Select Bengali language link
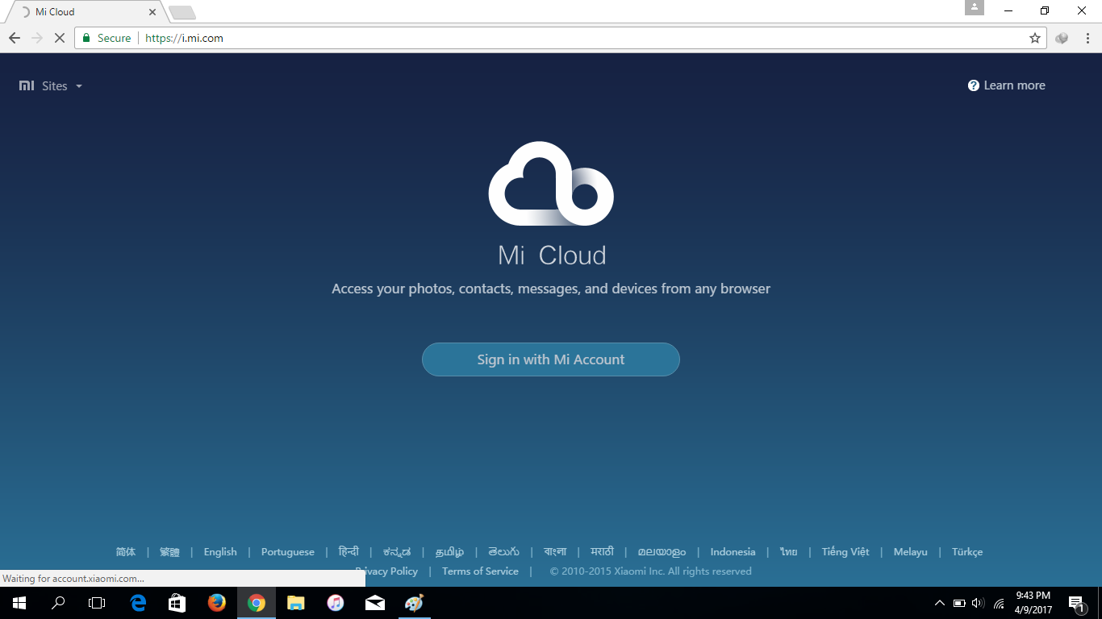This screenshot has height=619, width=1102. 555,552
